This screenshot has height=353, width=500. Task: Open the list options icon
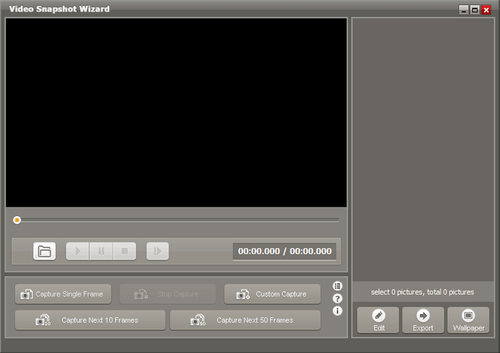click(x=338, y=286)
